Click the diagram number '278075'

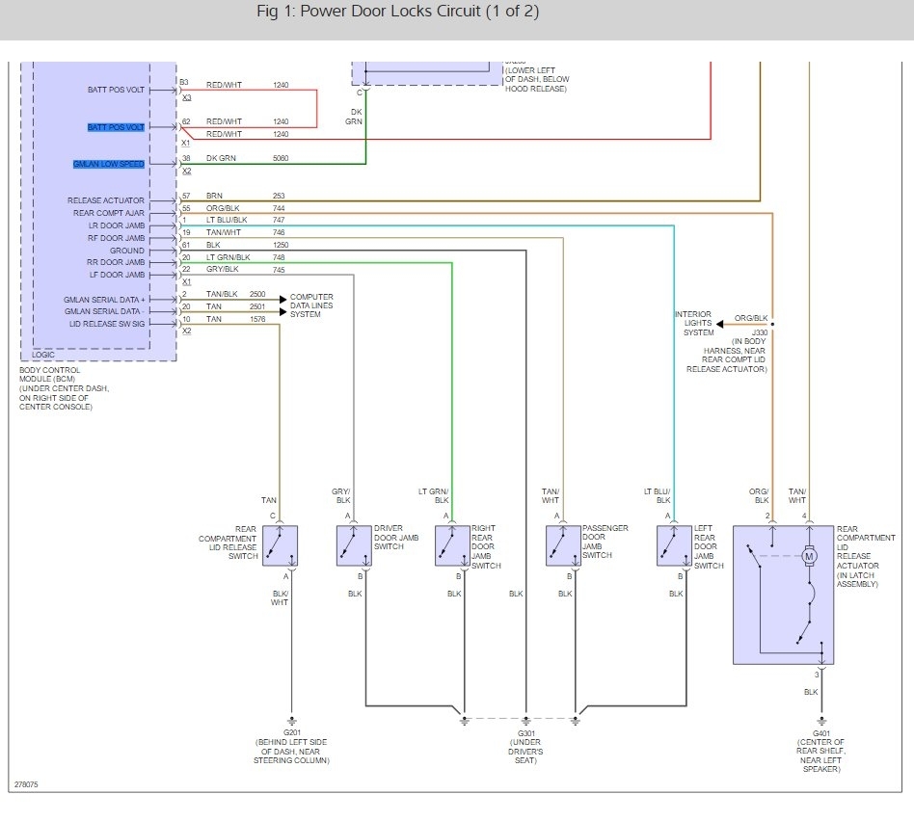click(26, 785)
